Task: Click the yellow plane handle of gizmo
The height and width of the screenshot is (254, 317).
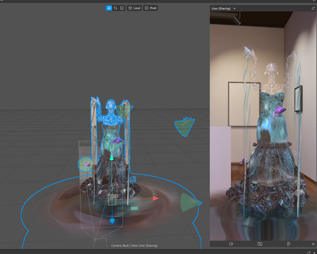Action: point(112,200)
